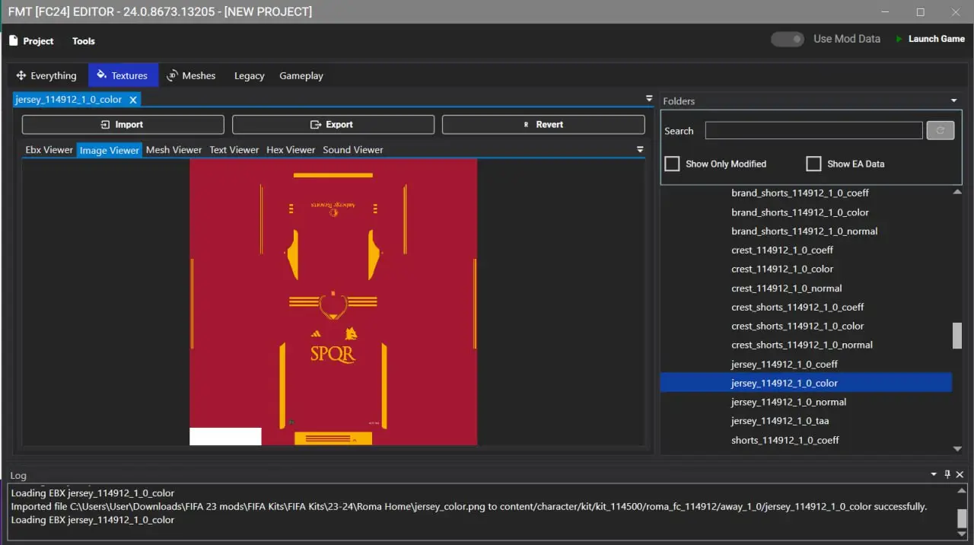Click the green Launch Game play icon

point(899,39)
